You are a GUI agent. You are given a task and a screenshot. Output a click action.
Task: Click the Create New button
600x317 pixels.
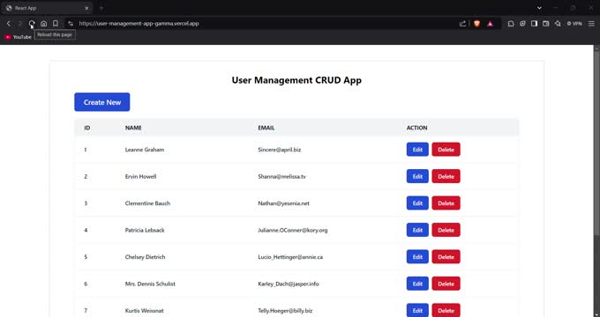[x=102, y=102]
